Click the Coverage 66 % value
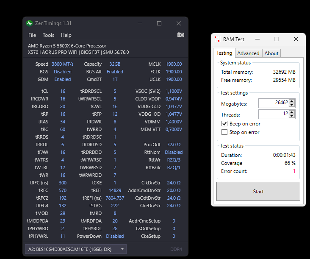The image size is (310, 259). click(x=290, y=163)
